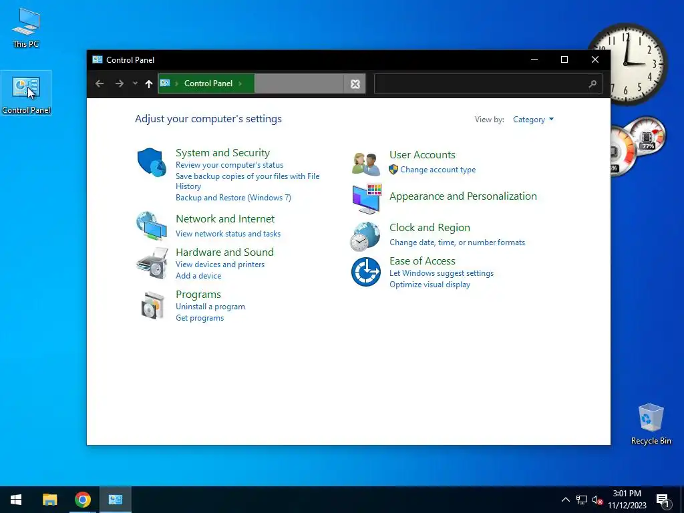Click the analog clock desktop gadget
Screen dimensions: 684x513
(x=627, y=63)
